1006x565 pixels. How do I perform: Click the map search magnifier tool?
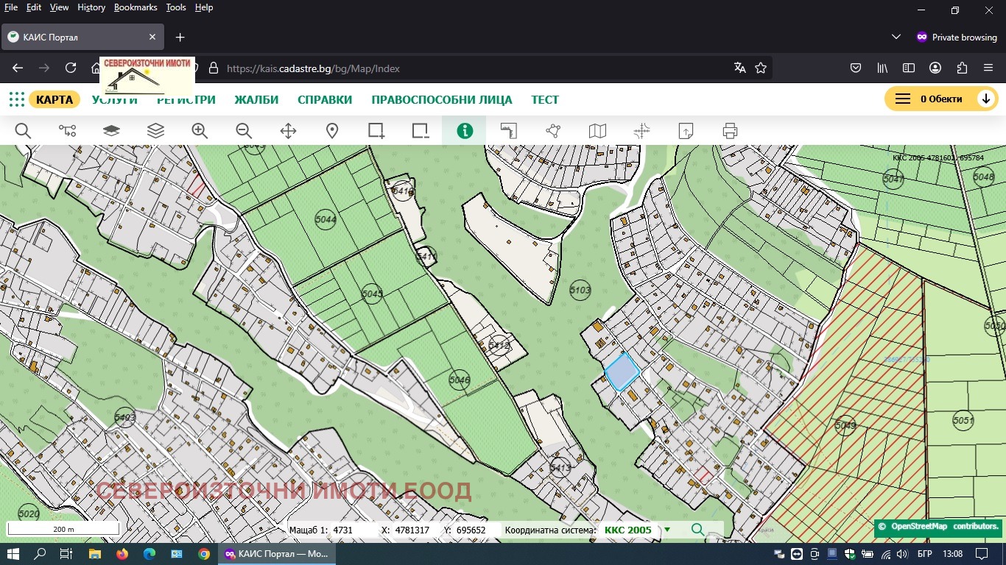click(x=23, y=131)
